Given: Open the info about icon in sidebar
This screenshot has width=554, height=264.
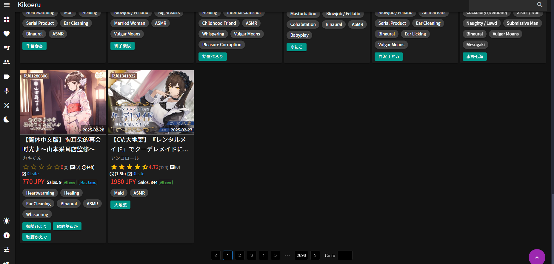Looking at the screenshot, I should (x=7, y=235).
